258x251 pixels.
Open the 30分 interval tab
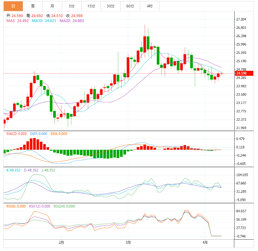click(111, 6)
